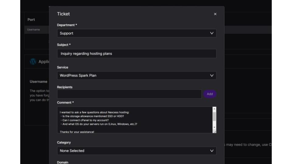Click the Comment box scrollbar thumb
This screenshot has height=164, width=292.
tap(214, 117)
